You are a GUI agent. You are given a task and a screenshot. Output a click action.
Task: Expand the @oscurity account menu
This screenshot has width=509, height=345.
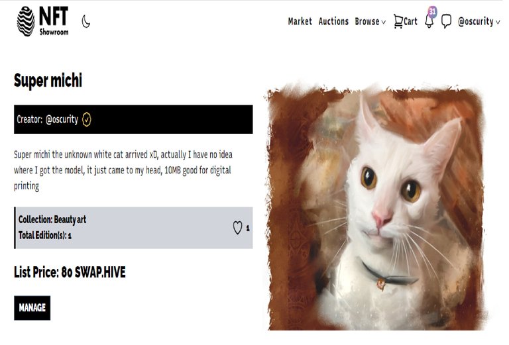(479, 21)
